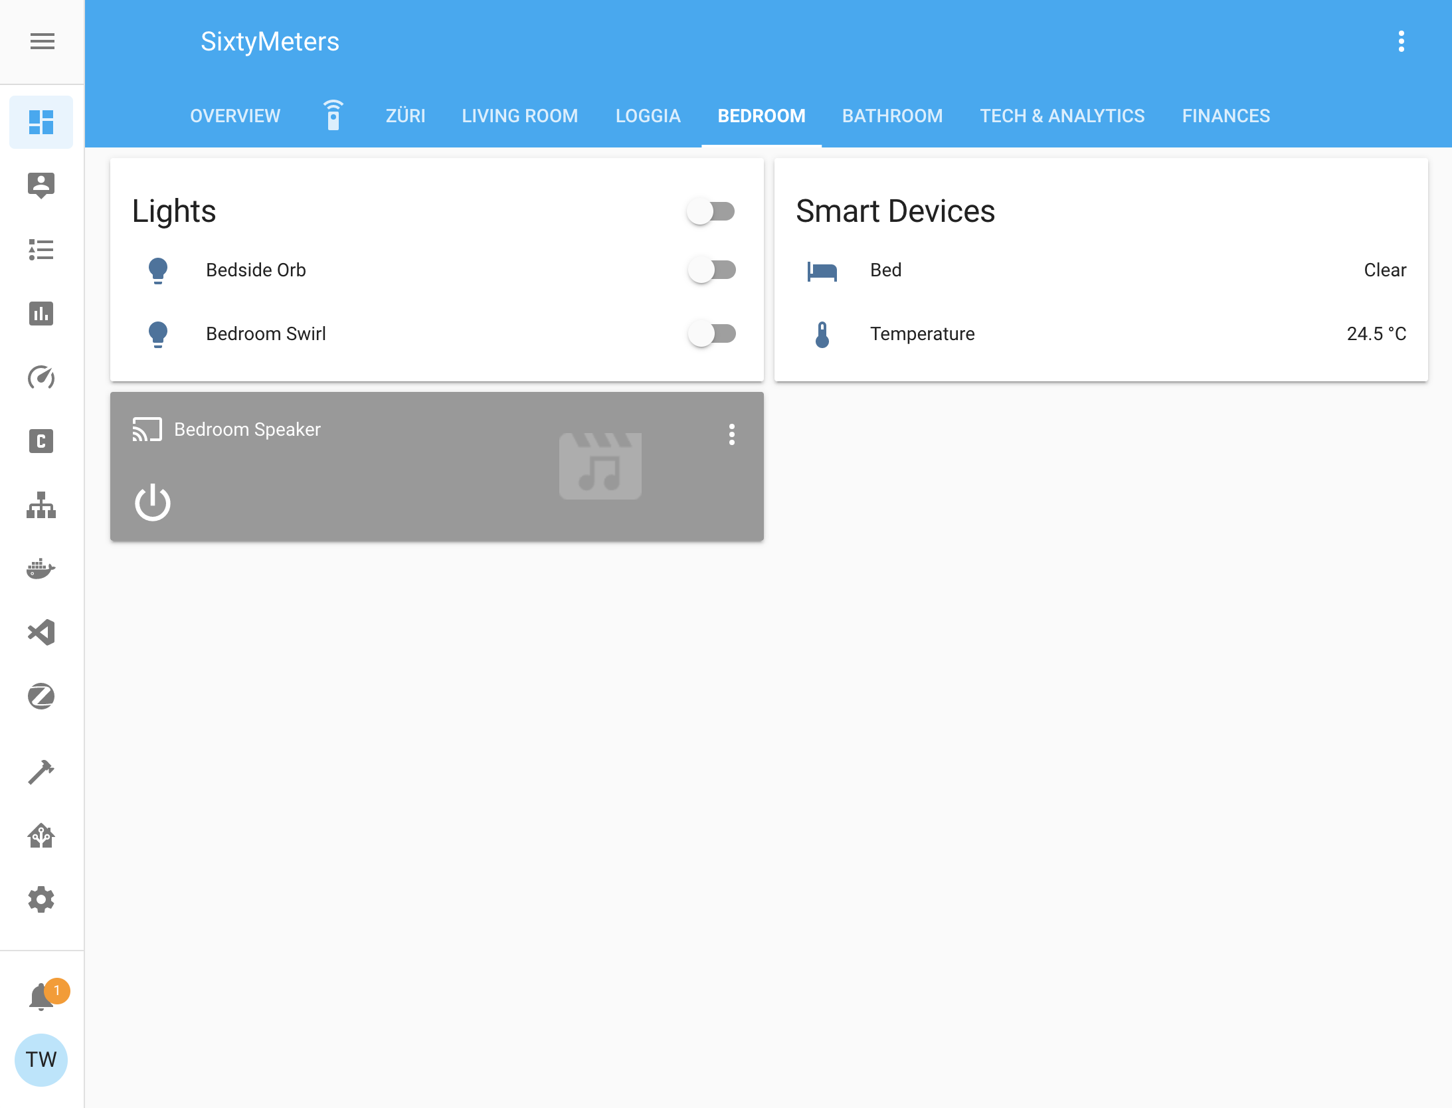Screen dimensions: 1452x1108
Task: Switch to the Finances tab
Action: click(x=1226, y=116)
